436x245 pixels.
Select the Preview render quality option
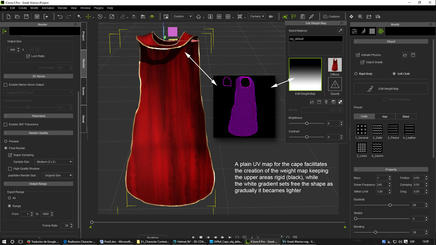[x=6, y=141]
